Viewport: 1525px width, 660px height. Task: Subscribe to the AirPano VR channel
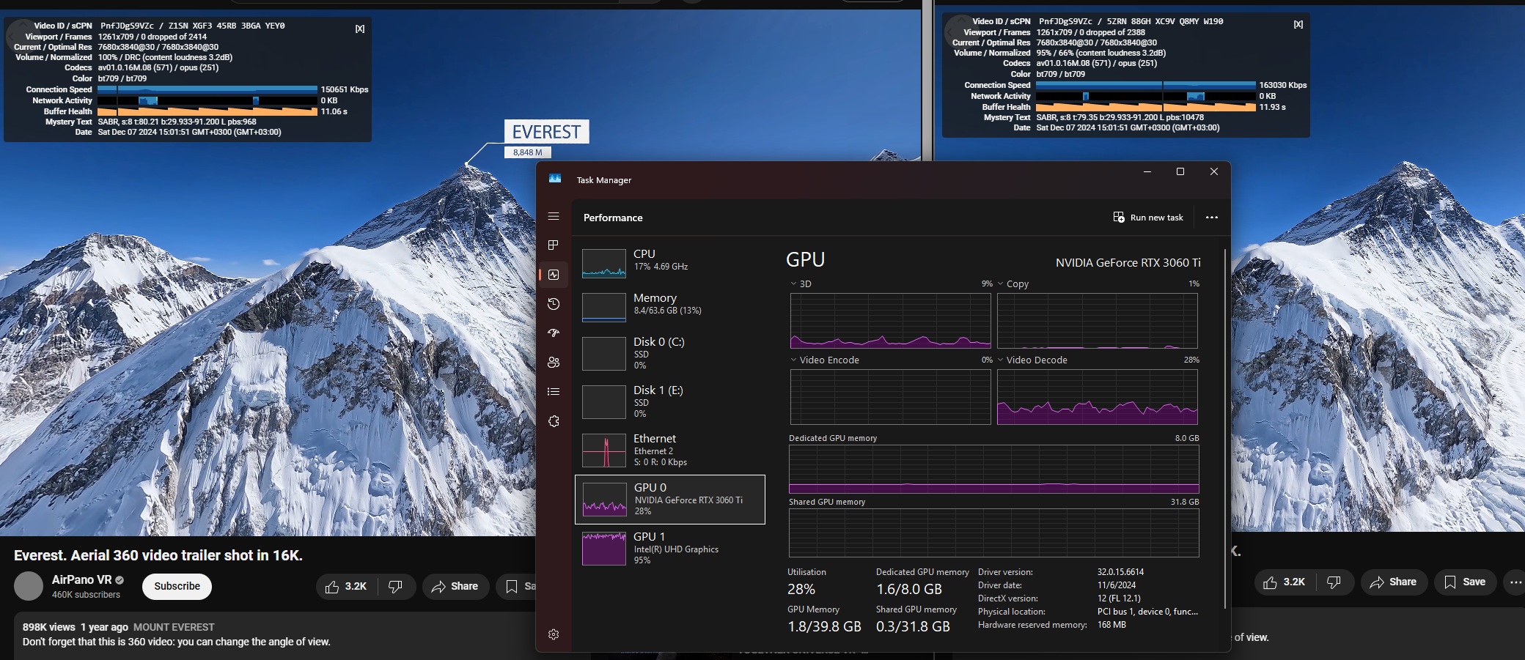click(x=177, y=587)
